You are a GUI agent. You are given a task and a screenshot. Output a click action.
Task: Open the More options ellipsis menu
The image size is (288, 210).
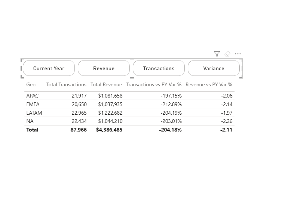pos(238,54)
